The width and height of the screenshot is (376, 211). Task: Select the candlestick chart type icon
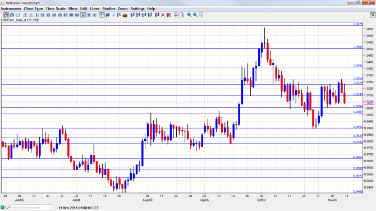[6, 15]
